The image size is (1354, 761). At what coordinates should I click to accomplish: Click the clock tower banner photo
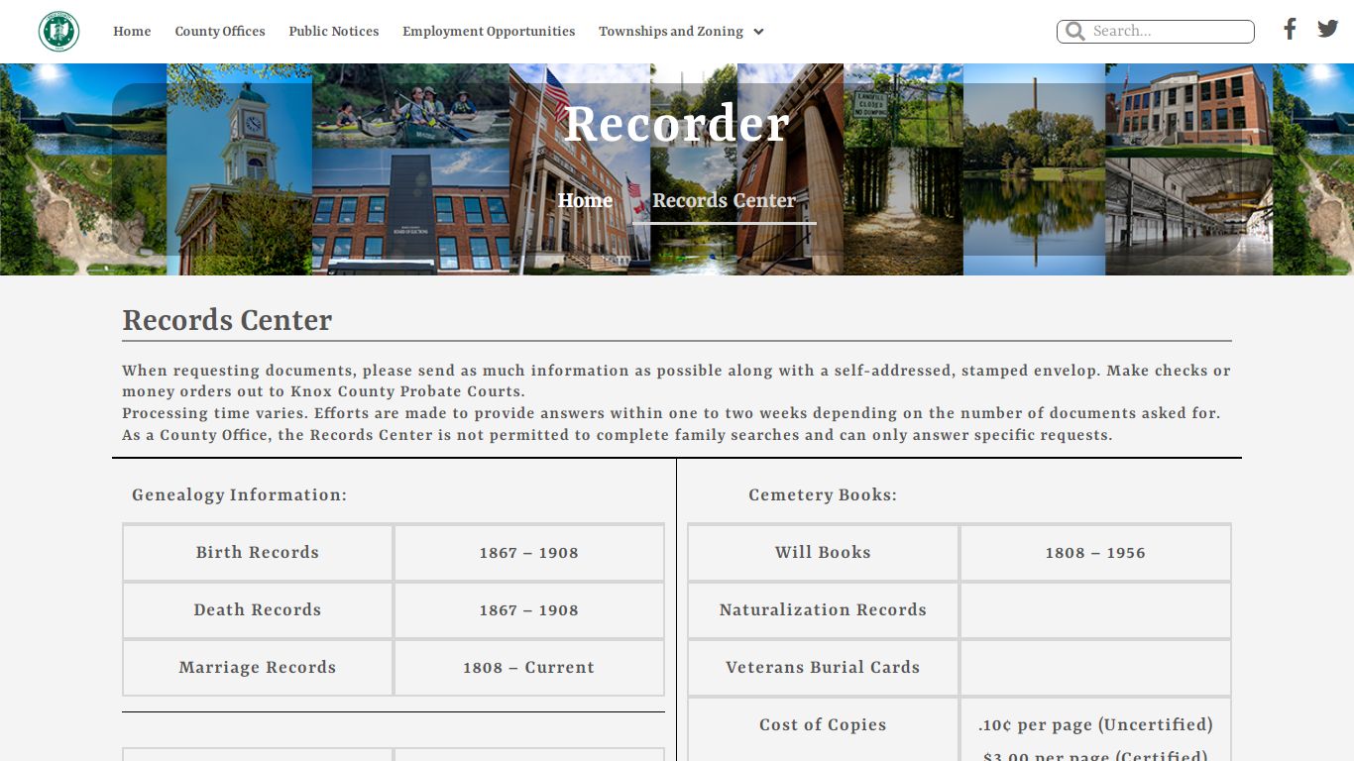point(239,169)
